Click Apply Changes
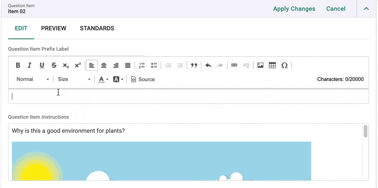 [294, 9]
